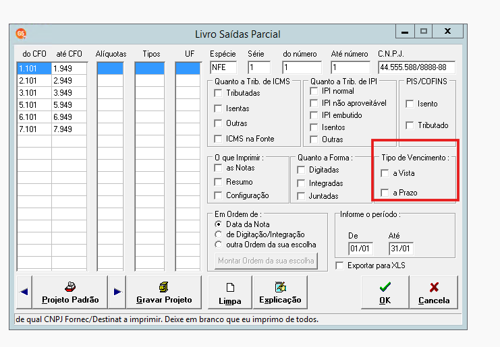
Task: Close the Livro Saídas Parcial window
Action: 447,31
